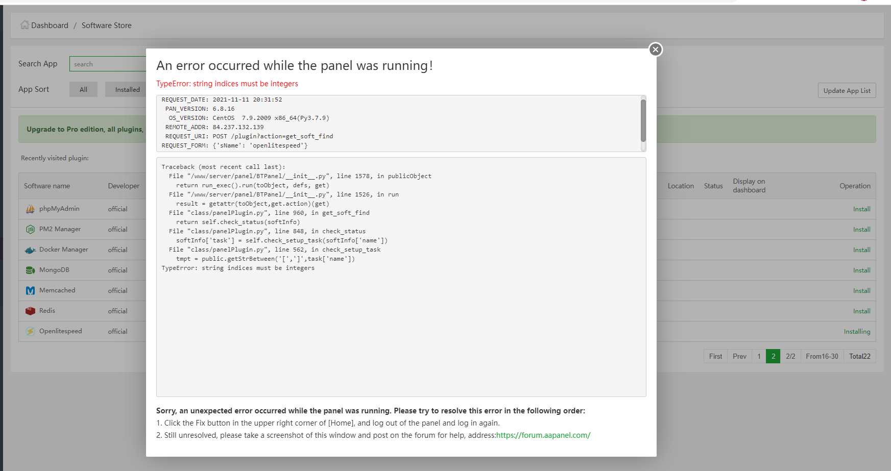Screen dimensions: 891x471
Task: Focus the Search App input field
Action: point(108,64)
